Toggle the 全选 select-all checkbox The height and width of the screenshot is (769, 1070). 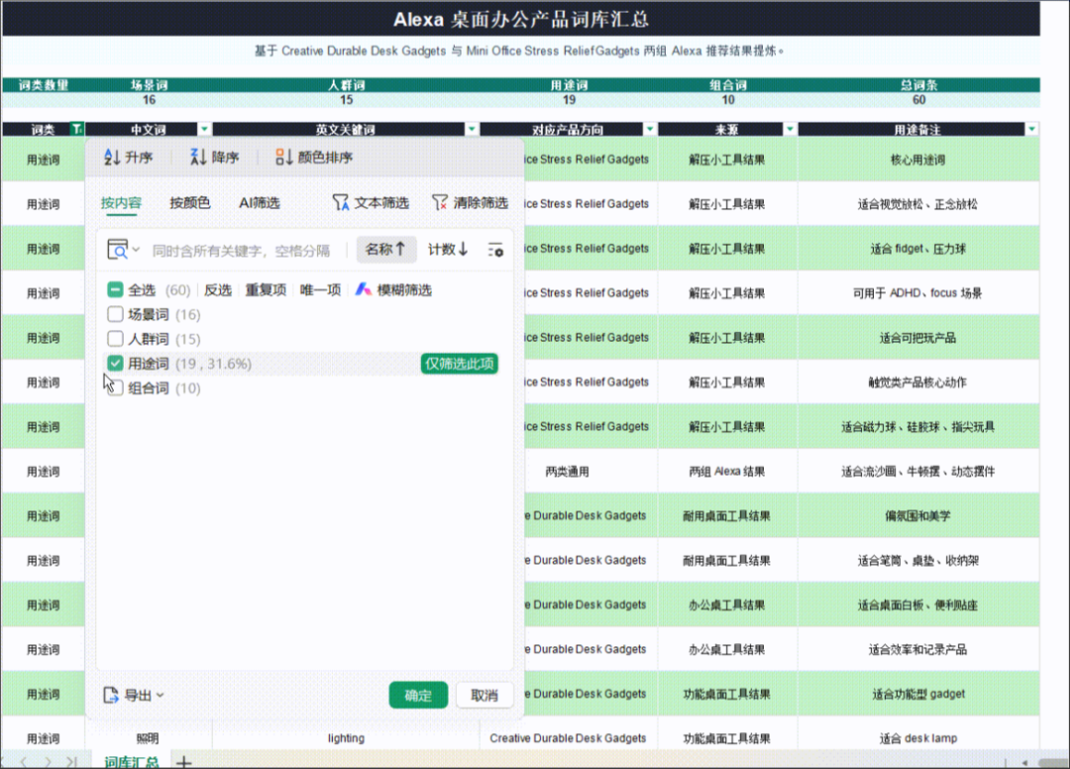115,290
